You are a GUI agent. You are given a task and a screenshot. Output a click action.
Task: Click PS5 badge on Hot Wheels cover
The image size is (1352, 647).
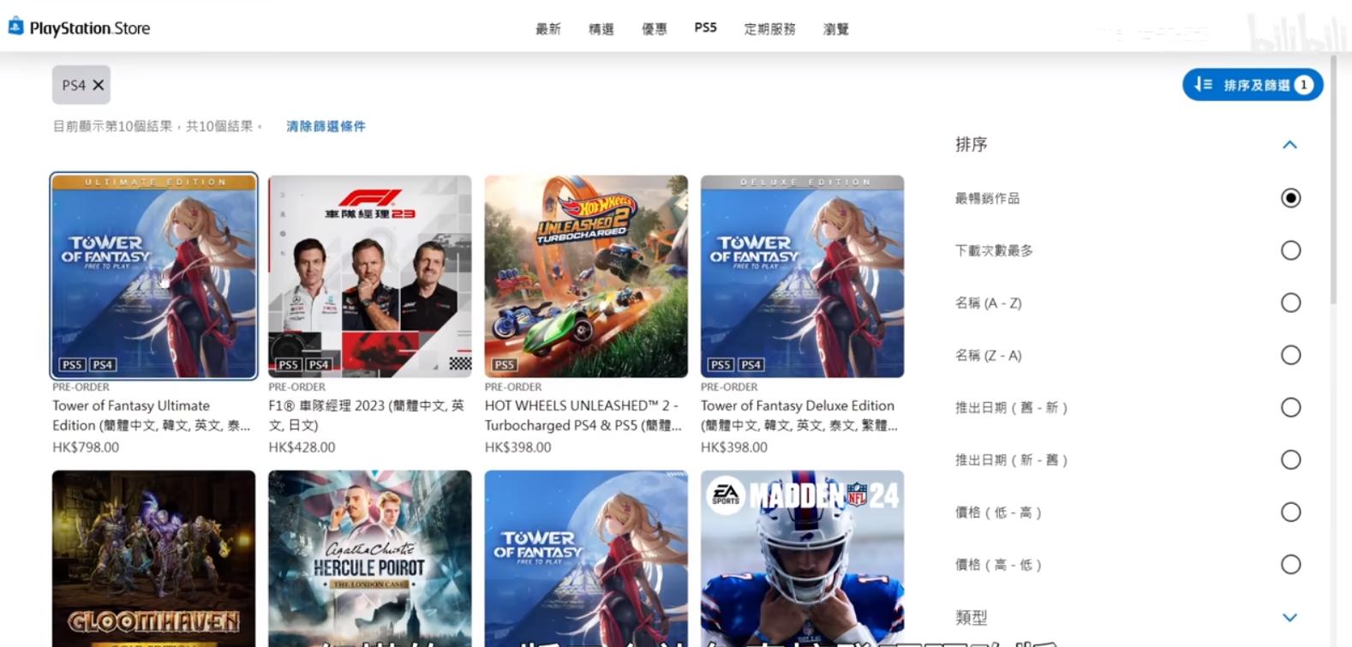tap(505, 365)
